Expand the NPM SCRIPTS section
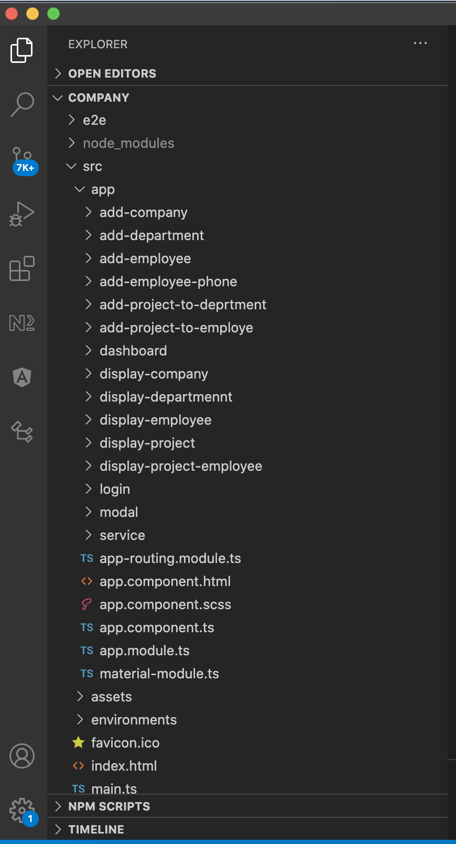 (109, 806)
